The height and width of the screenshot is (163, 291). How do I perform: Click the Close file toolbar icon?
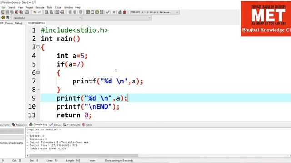coord(16,12)
